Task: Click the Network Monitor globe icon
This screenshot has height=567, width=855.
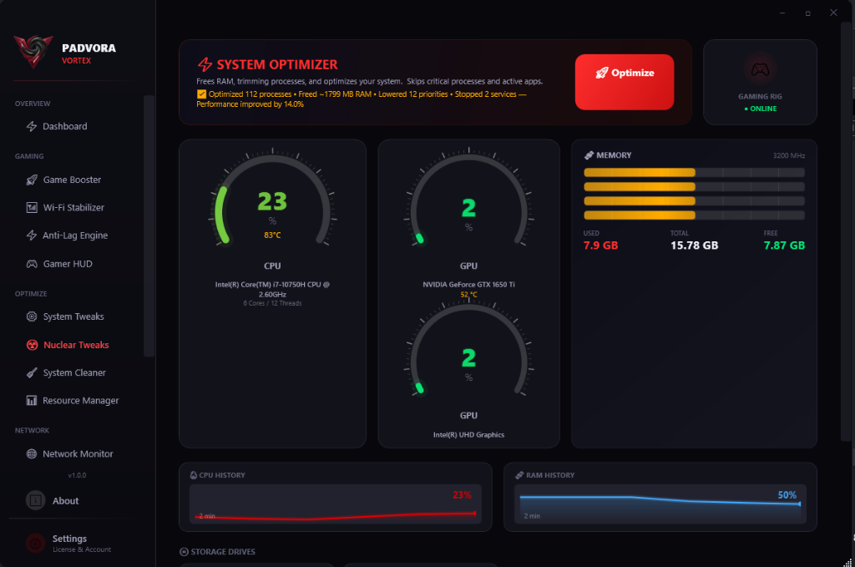Action: click(x=32, y=454)
